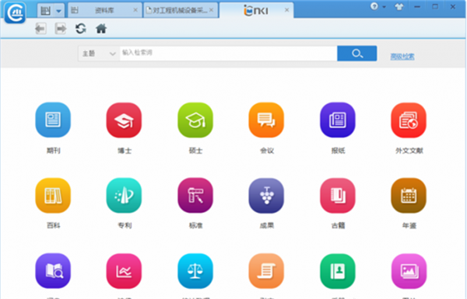
Task: Open the purple book-with-magnifier dictionary icon
Action: click(53, 271)
